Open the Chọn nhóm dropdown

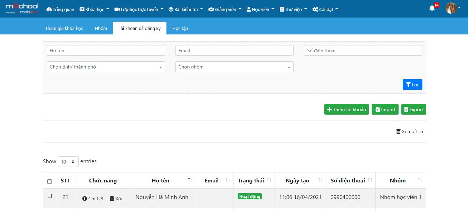coord(235,67)
